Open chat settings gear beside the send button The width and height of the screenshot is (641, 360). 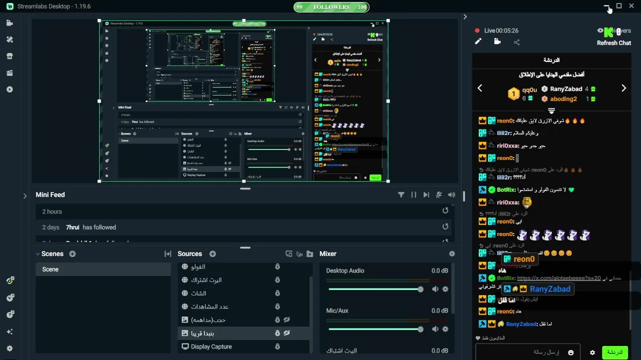tap(592, 352)
